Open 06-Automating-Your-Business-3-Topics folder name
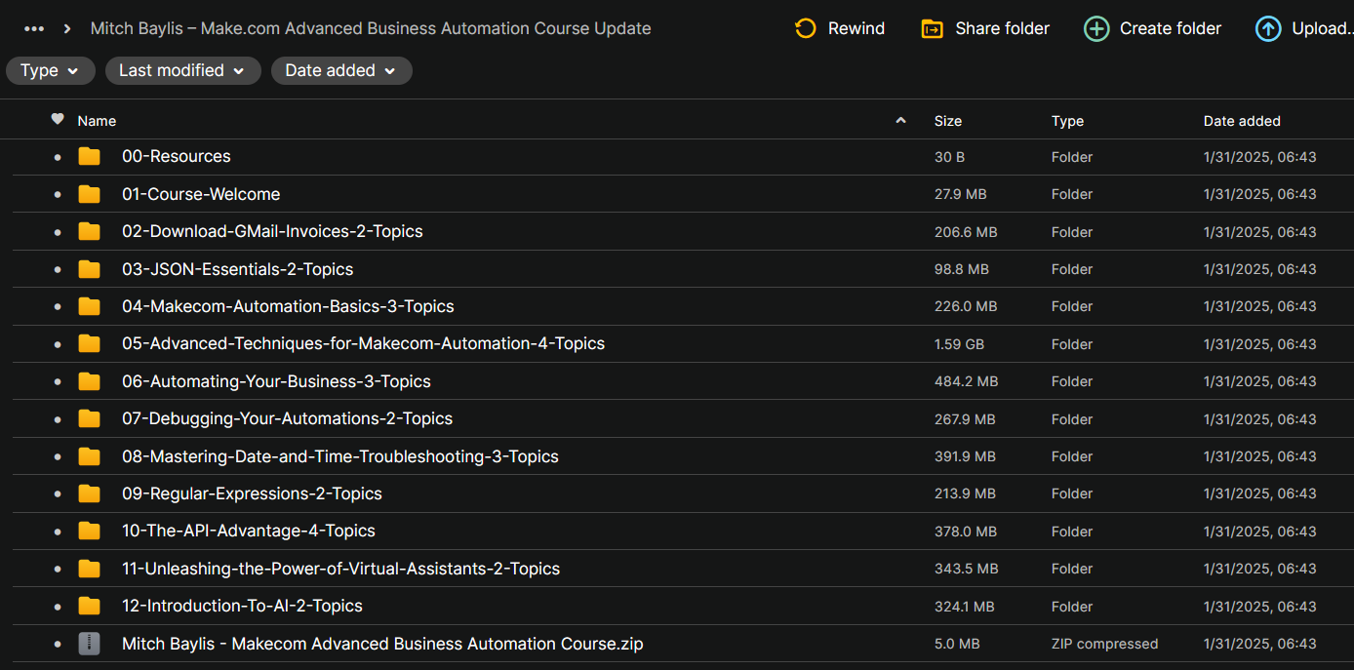 (x=276, y=381)
